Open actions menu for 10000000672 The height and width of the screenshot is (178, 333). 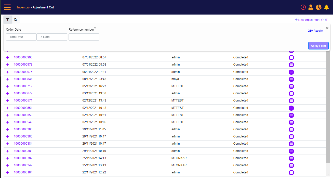click(291, 94)
